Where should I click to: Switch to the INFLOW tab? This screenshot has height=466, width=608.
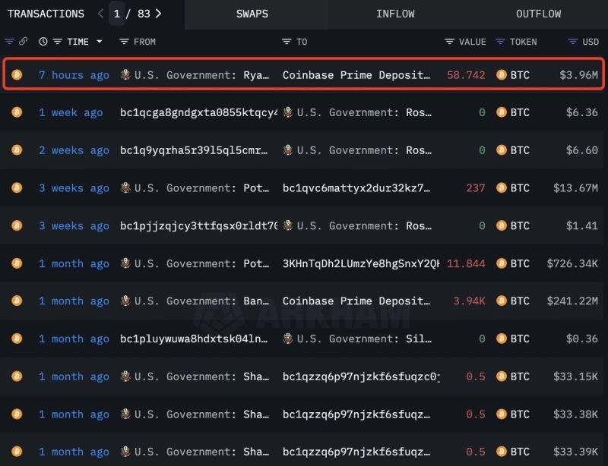(x=395, y=14)
